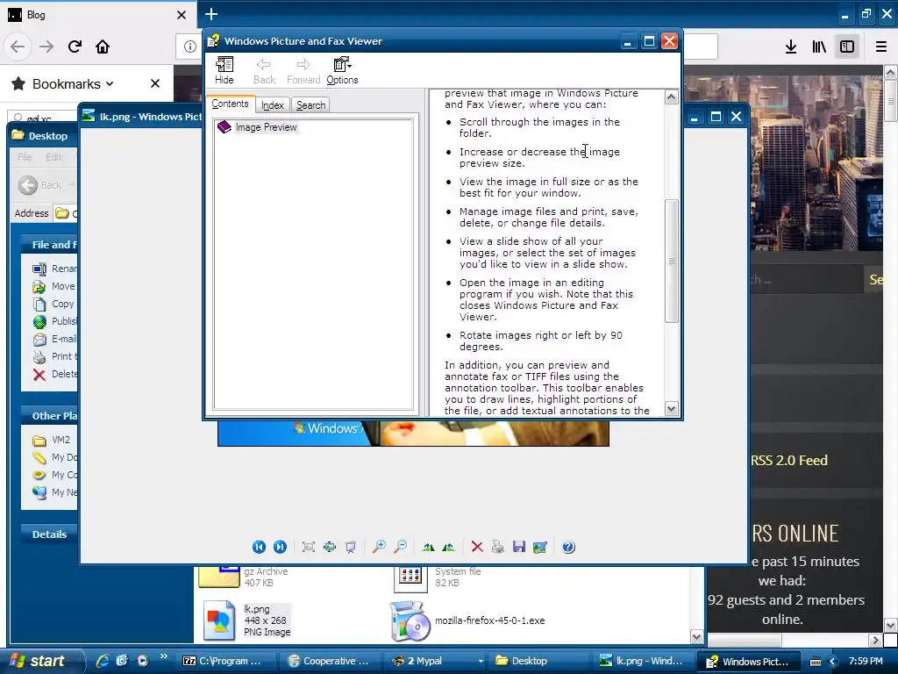Expand the Bookmarks sidebar dropdown
The image size is (898, 674).
[73, 84]
